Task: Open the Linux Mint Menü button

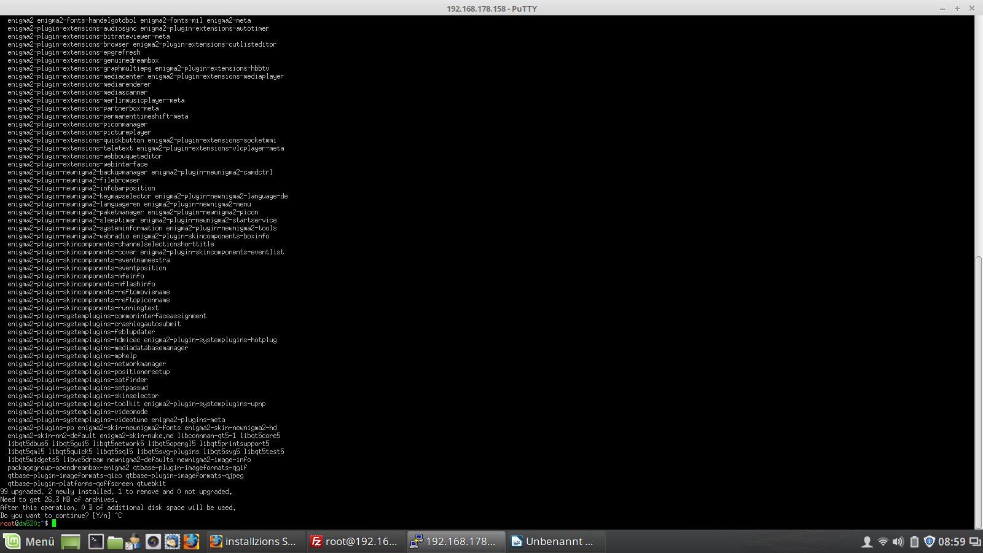Action: (x=29, y=541)
